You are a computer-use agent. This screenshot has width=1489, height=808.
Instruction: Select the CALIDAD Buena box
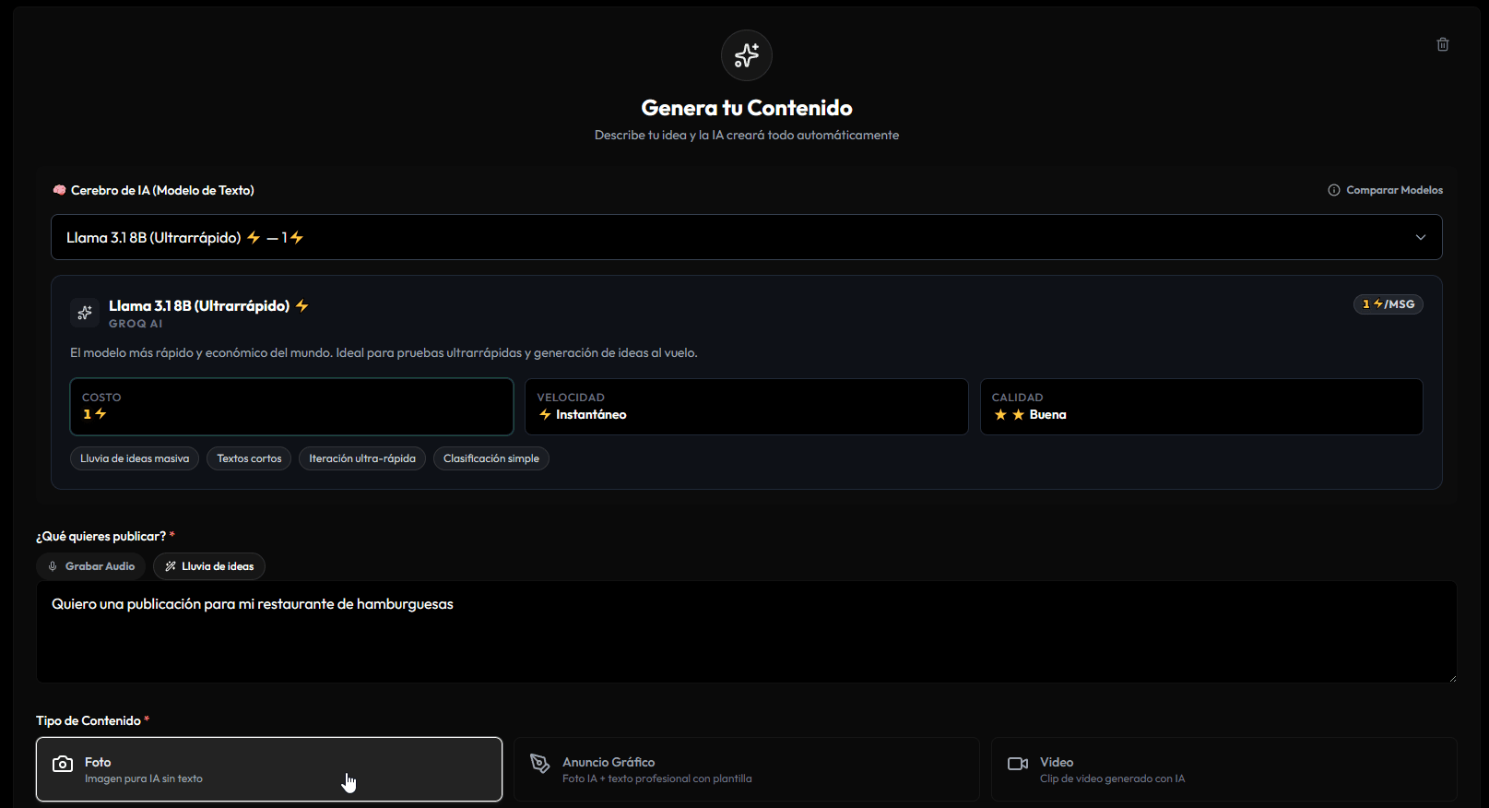pos(1201,407)
